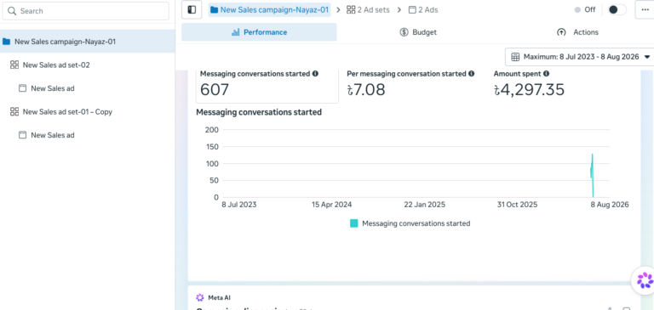Click grid icon beside ad set-01 – Copy
Viewport: 654px width, 310px height.
click(x=14, y=111)
